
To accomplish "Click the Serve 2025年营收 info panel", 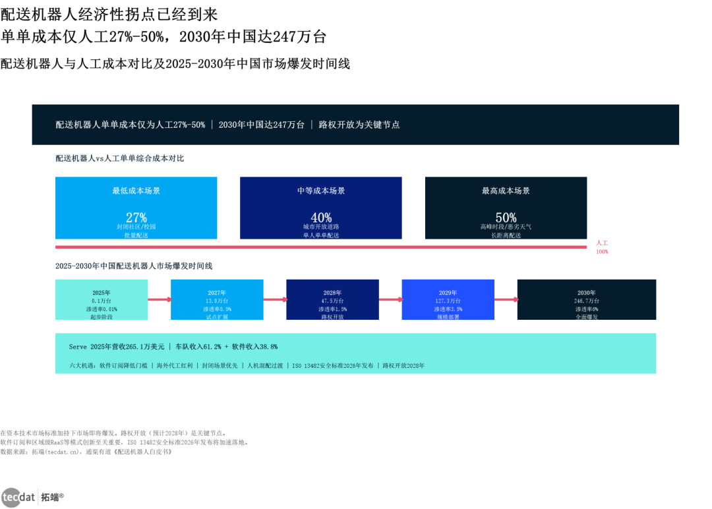I will [355, 353].
